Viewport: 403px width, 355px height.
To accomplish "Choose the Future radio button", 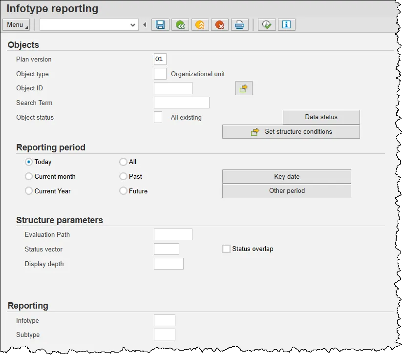I will pos(124,191).
